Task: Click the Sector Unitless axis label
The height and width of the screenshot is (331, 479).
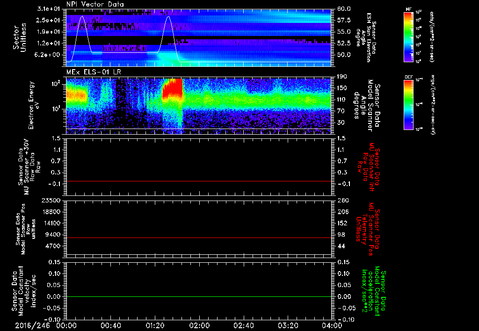Action: click(x=20, y=37)
